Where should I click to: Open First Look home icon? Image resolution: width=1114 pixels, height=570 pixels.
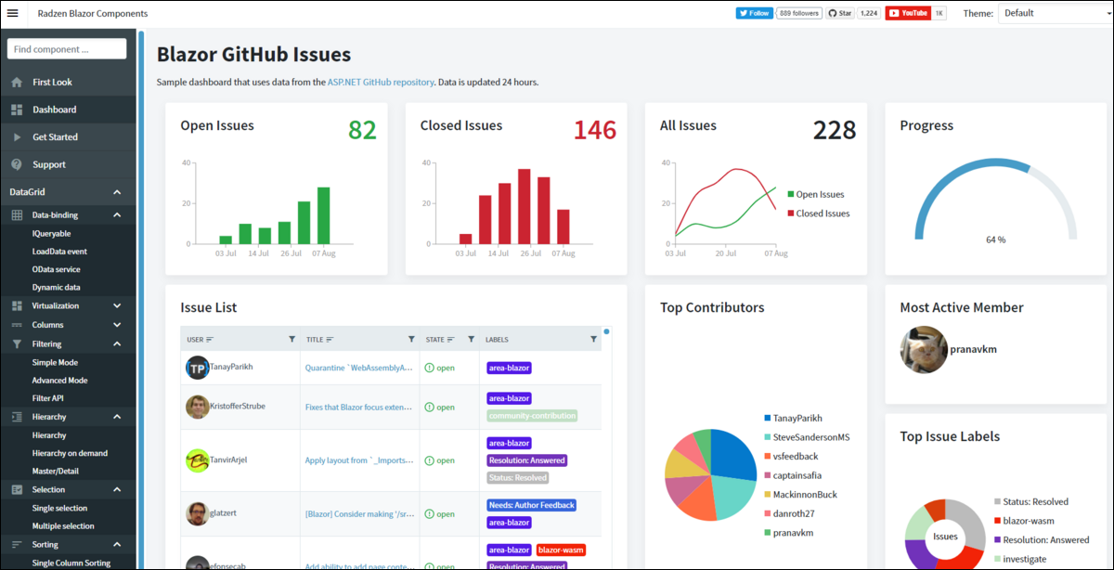point(16,82)
